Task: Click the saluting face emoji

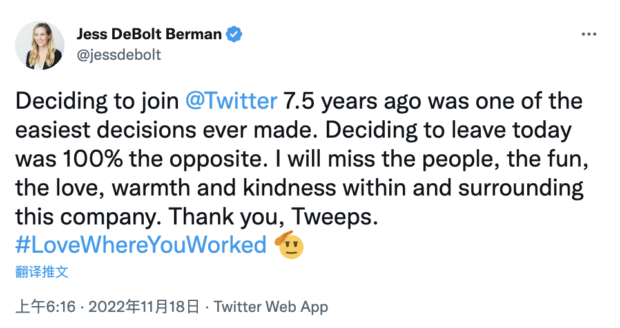Action: tap(290, 244)
